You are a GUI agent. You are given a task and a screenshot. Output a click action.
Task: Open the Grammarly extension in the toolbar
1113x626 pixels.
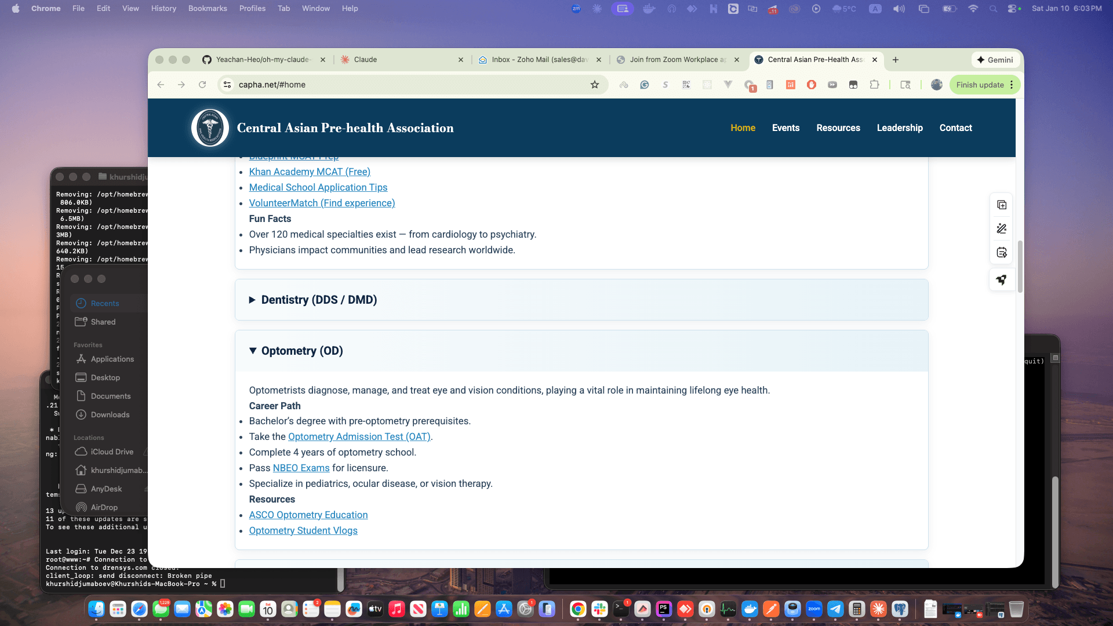(645, 85)
